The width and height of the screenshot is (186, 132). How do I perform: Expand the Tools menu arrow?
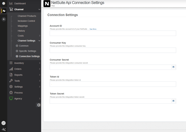[x=40, y=81]
